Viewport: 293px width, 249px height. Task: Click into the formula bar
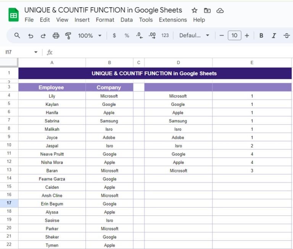[172, 52]
